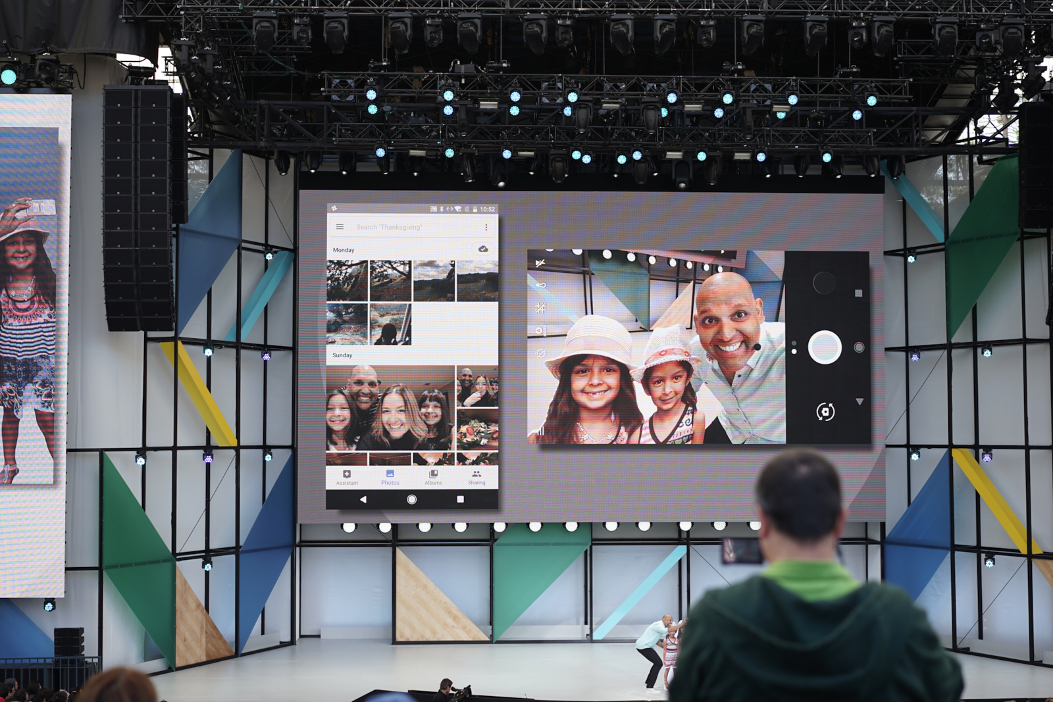
Task: Open the Albums tab
Action: coord(433,478)
